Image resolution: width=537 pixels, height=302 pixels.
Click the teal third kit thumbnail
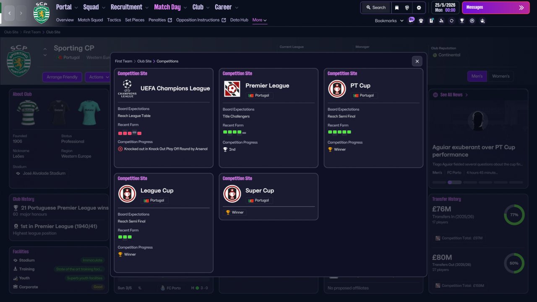(89, 112)
